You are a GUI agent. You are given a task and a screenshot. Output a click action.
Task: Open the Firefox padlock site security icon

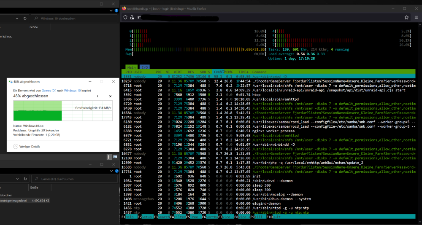point(132,17)
